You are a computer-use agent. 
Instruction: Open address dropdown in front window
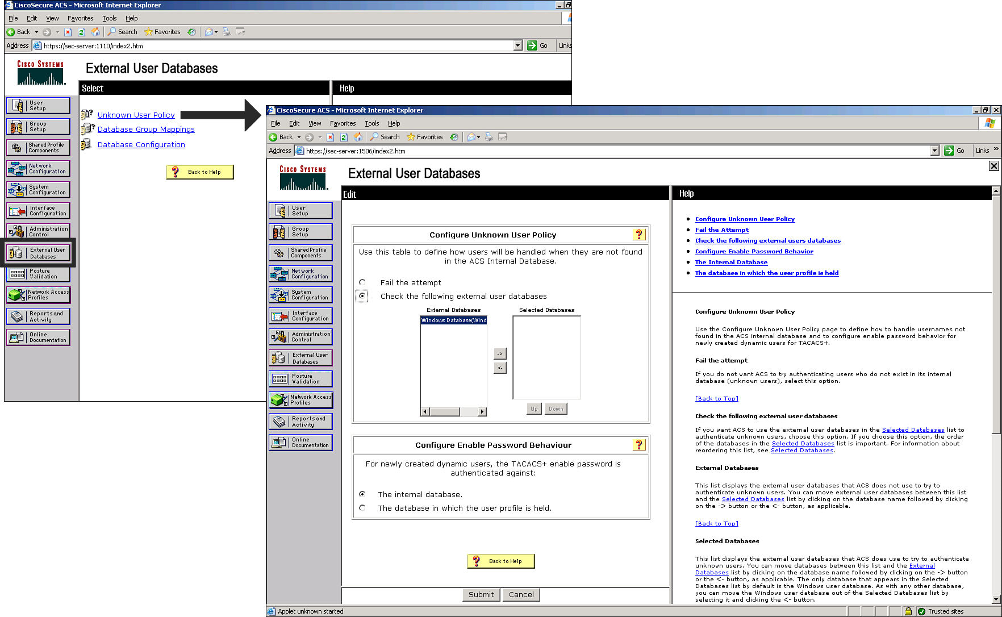[935, 151]
